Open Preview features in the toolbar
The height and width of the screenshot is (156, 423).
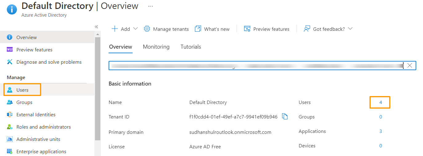[x=271, y=29]
